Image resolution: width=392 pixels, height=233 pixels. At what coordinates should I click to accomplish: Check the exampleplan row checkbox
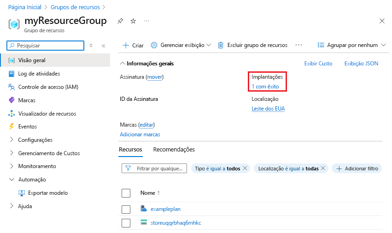(126, 209)
